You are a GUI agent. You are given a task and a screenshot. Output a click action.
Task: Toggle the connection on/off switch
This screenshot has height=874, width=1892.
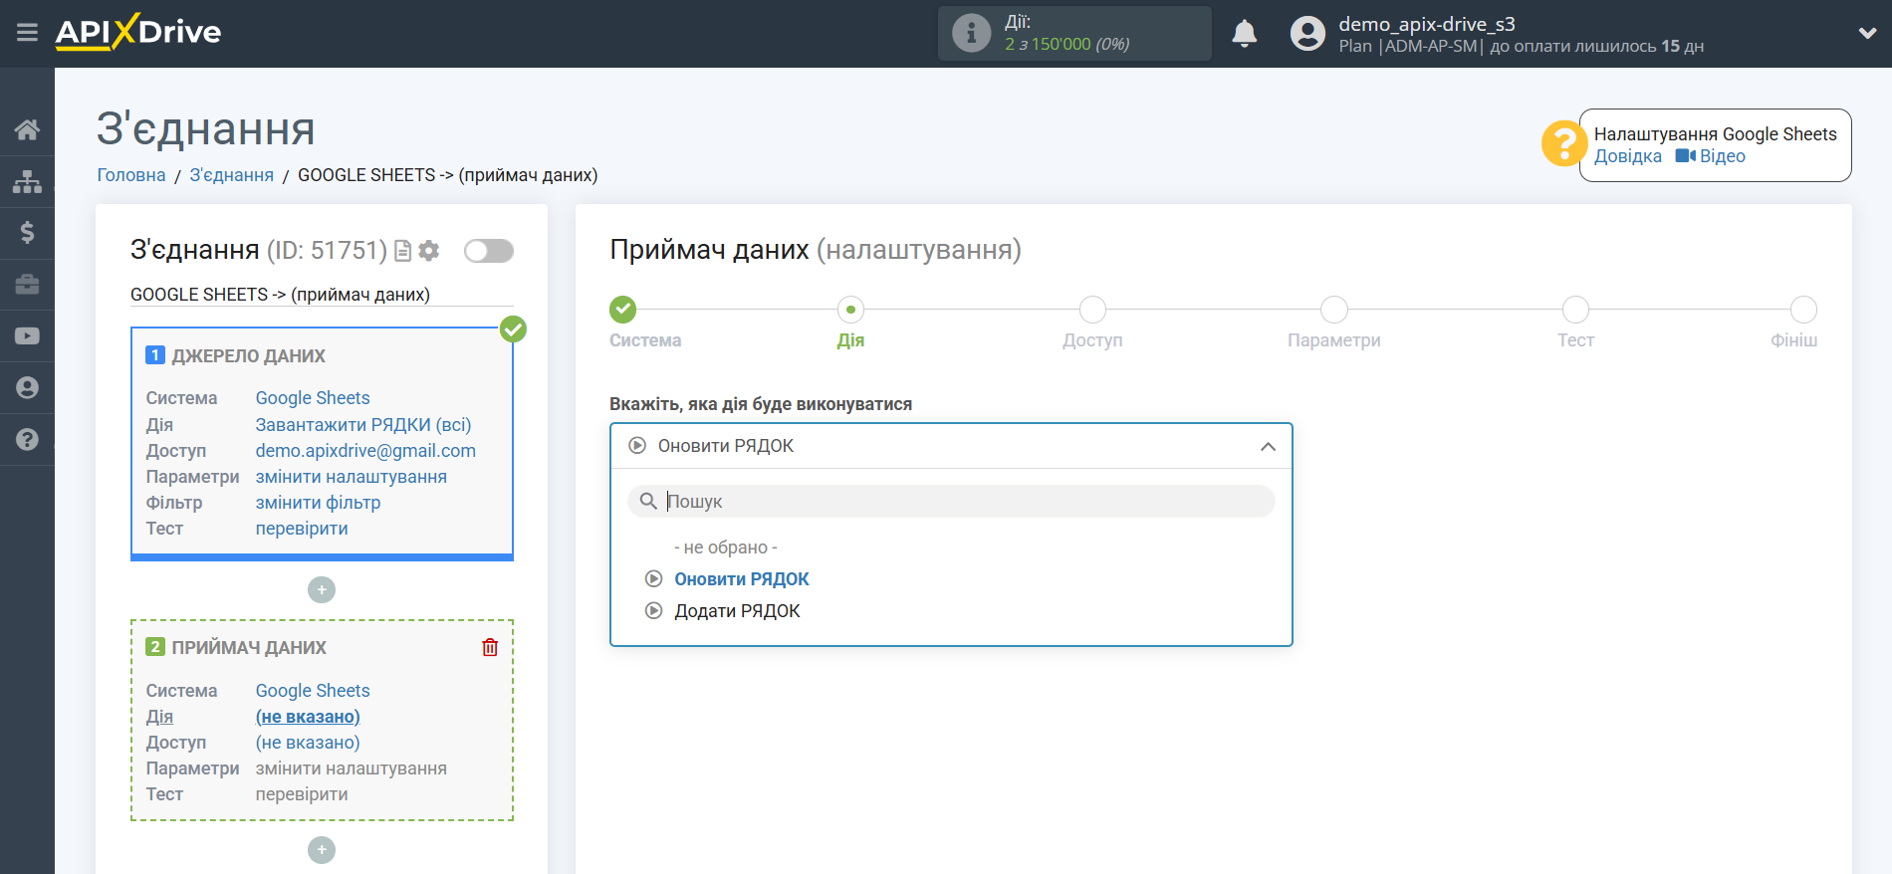(489, 251)
